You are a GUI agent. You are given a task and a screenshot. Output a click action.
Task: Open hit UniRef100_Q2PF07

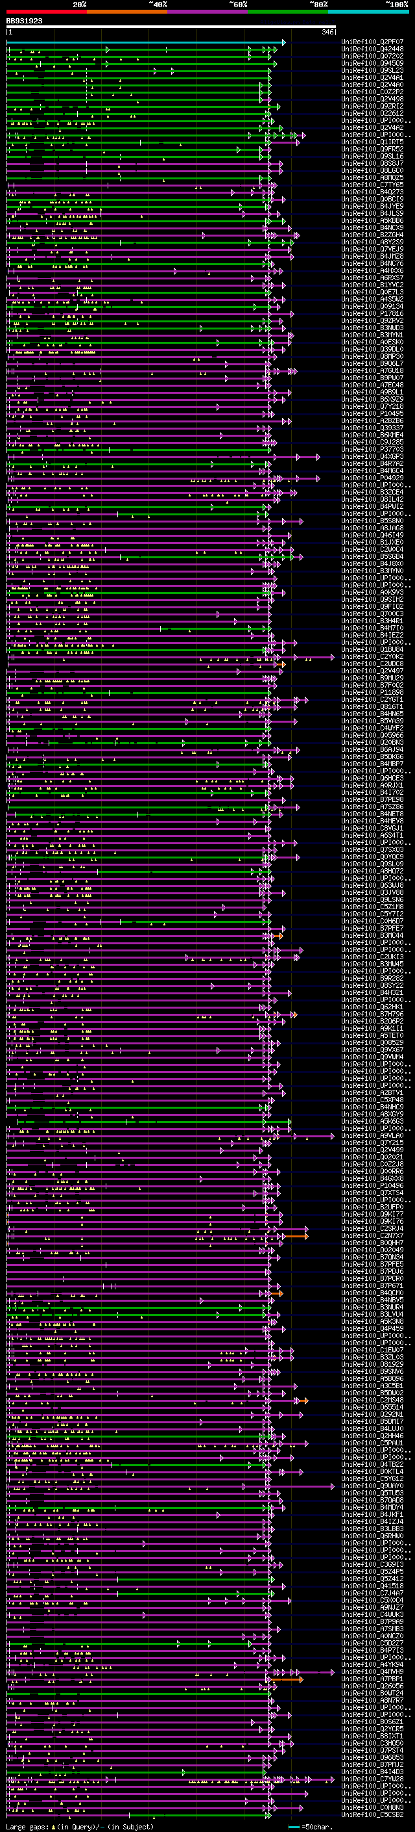[372, 42]
